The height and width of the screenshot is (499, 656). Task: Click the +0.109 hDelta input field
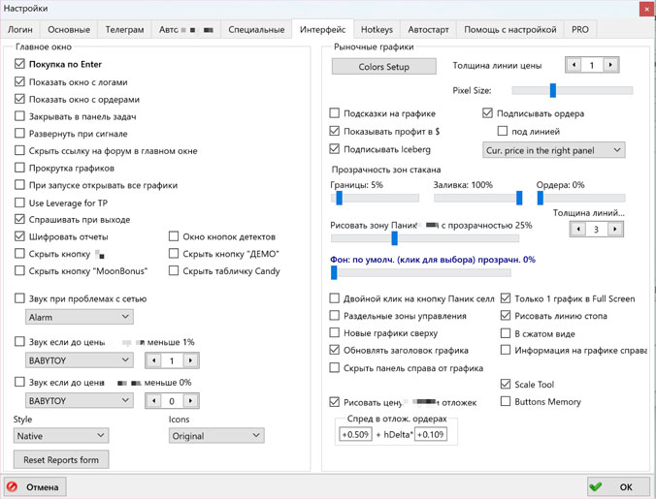click(x=431, y=434)
